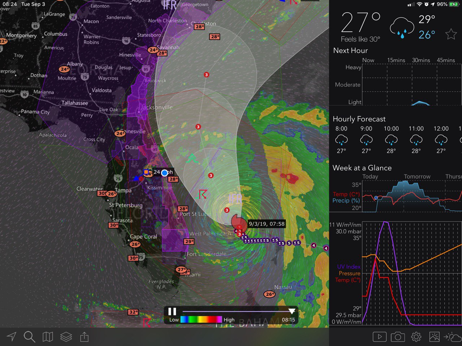
Task: Open the map layers stack icon
Action: point(66,337)
